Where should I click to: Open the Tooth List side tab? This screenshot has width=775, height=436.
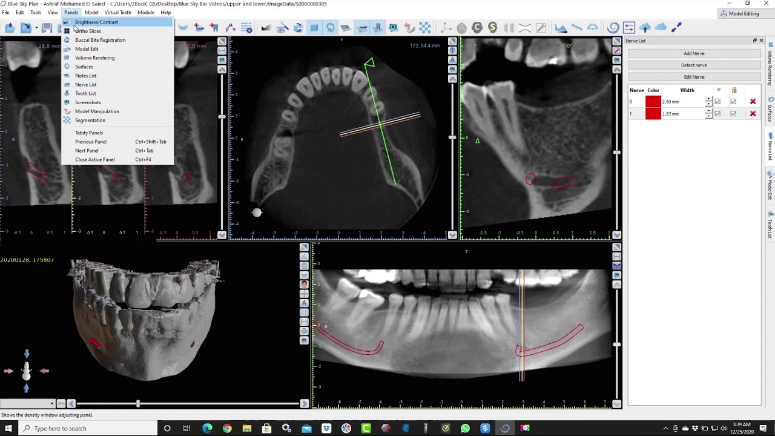[770, 225]
